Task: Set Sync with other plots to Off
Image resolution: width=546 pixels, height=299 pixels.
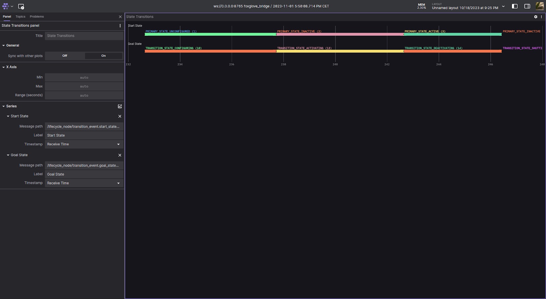Action: 65,56
